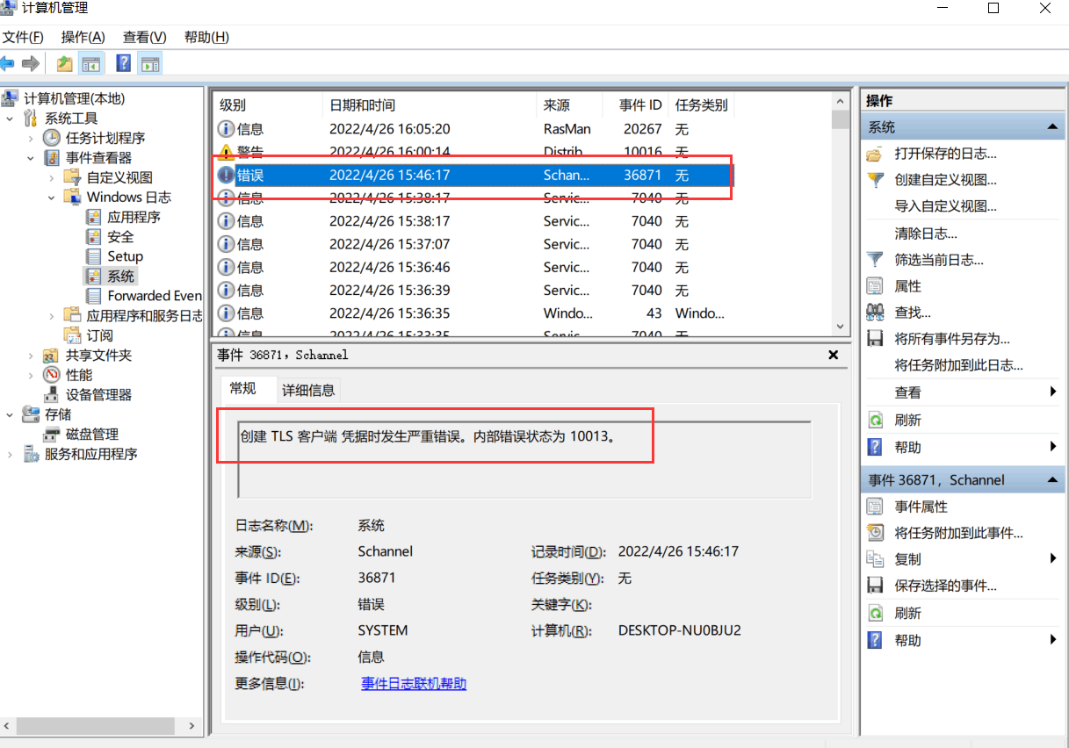Select the event with ID 43 from Windo...

pyautogui.click(x=473, y=313)
